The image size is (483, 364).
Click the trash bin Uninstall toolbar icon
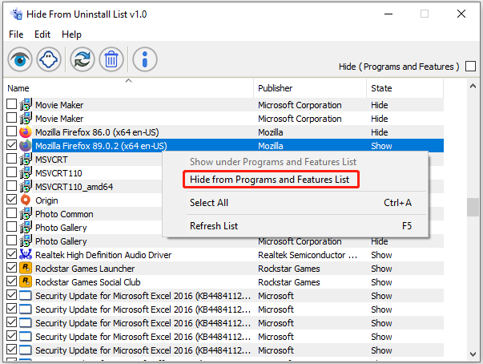pyautogui.click(x=111, y=59)
